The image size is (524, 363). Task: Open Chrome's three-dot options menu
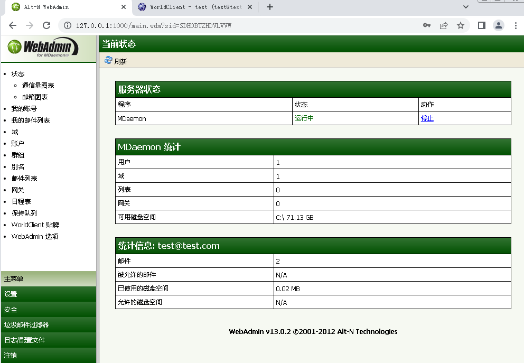pyautogui.click(x=516, y=25)
